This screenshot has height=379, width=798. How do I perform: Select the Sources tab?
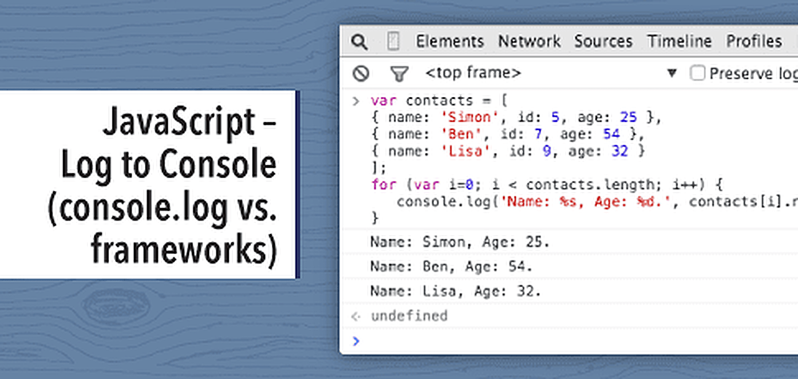click(603, 41)
